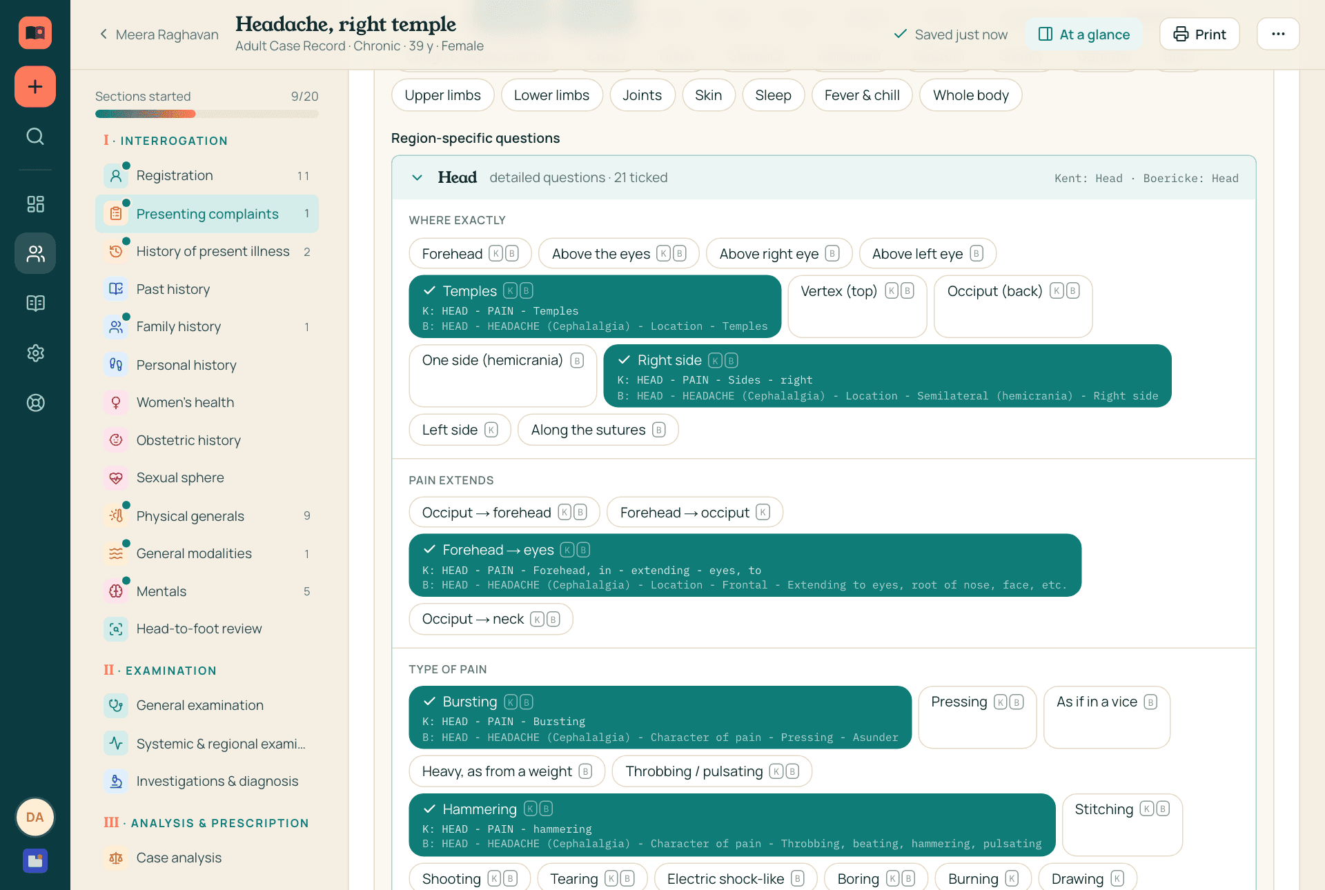This screenshot has width=1325, height=890.
Task: Click the Mentals brain icon
Action: click(116, 591)
